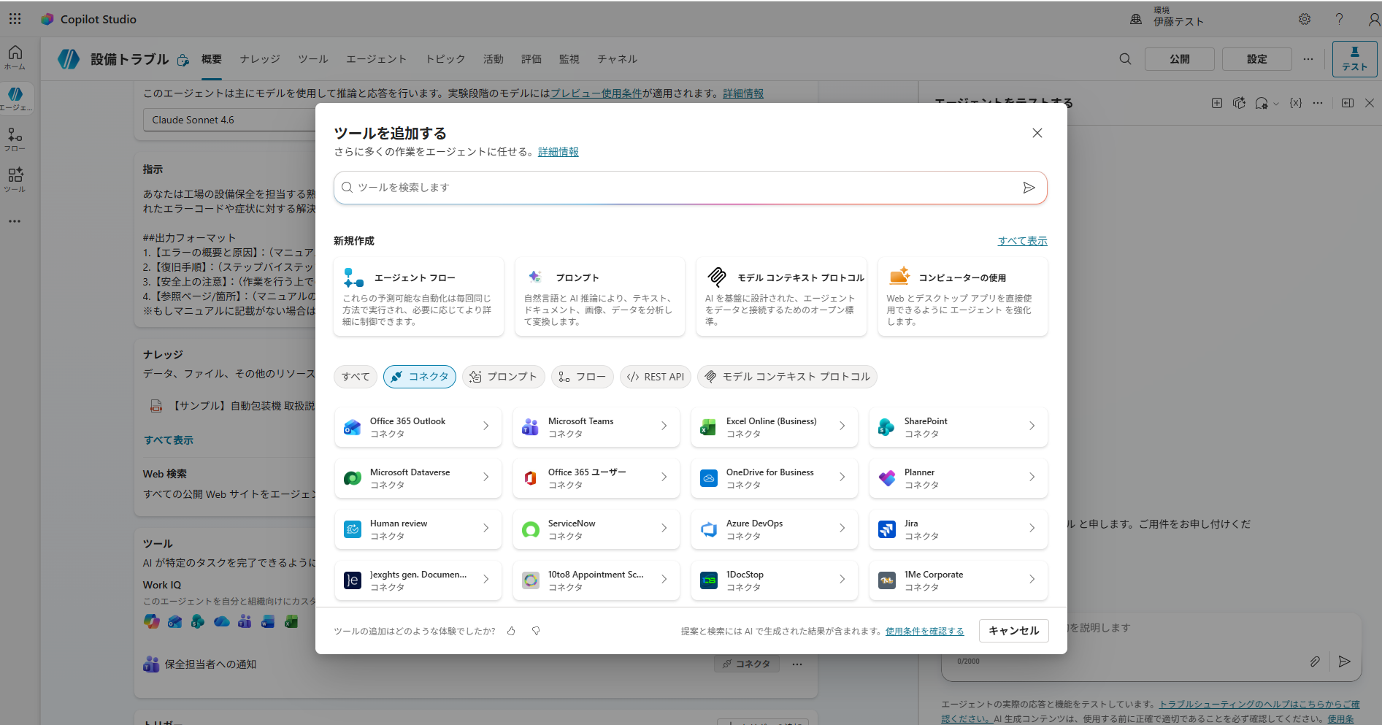Screen dimensions: 1382x725
Task: Expand the Excel Online (Business) connector chevron
Action: click(x=842, y=426)
